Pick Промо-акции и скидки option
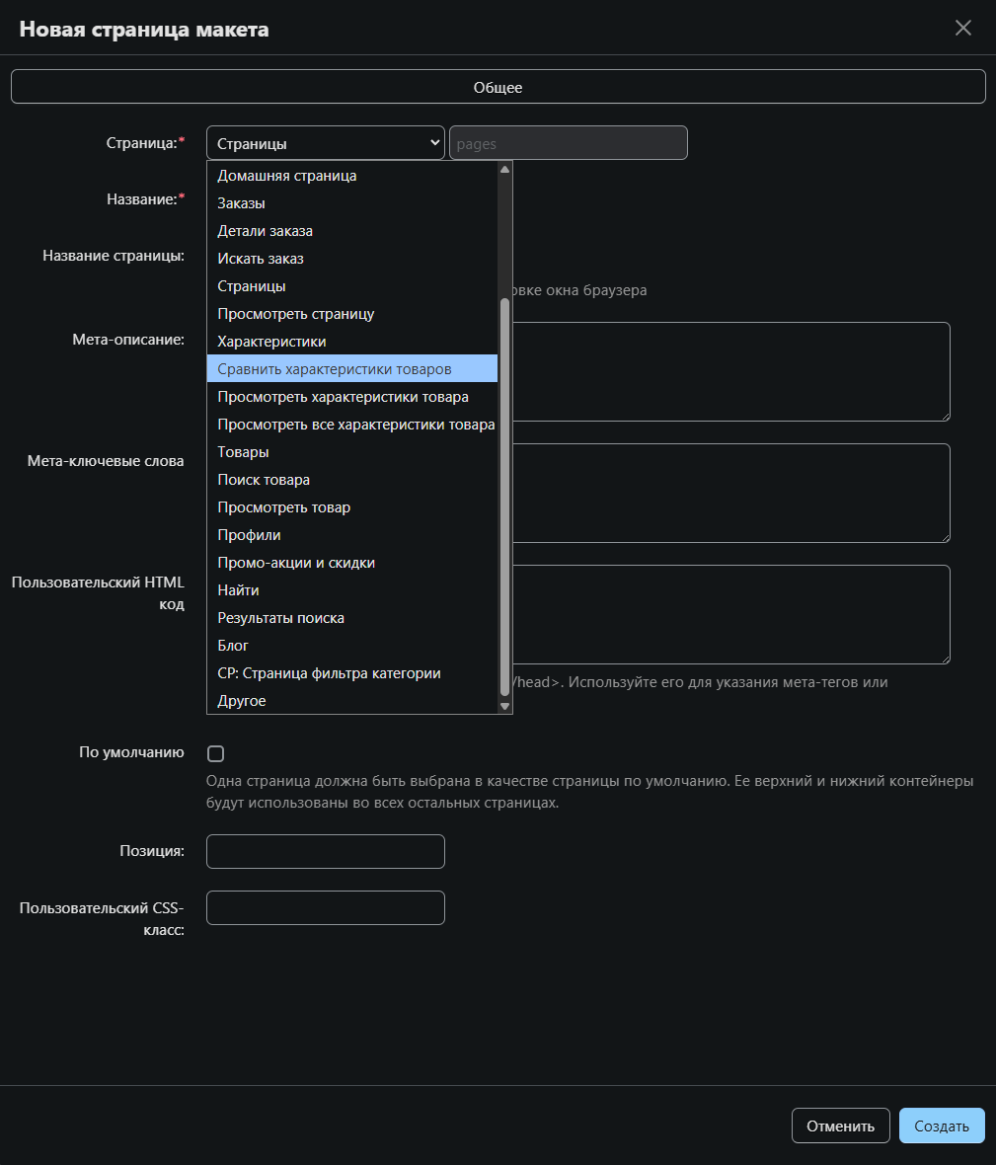 click(x=296, y=563)
